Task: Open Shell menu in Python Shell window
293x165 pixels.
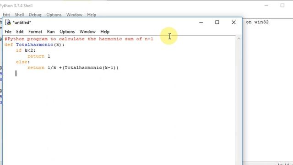Action: (x=19, y=15)
